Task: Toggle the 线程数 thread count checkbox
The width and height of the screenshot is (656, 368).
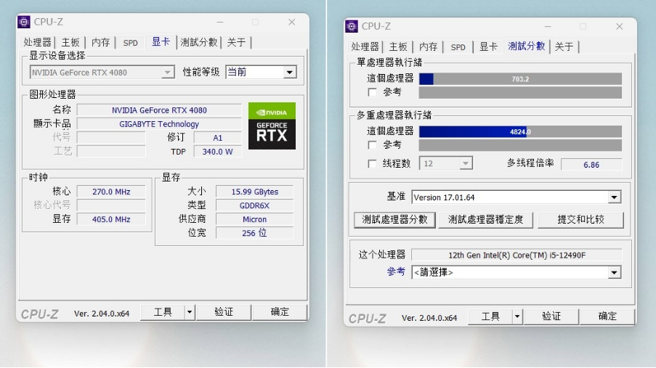Action: pyautogui.click(x=373, y=163)
